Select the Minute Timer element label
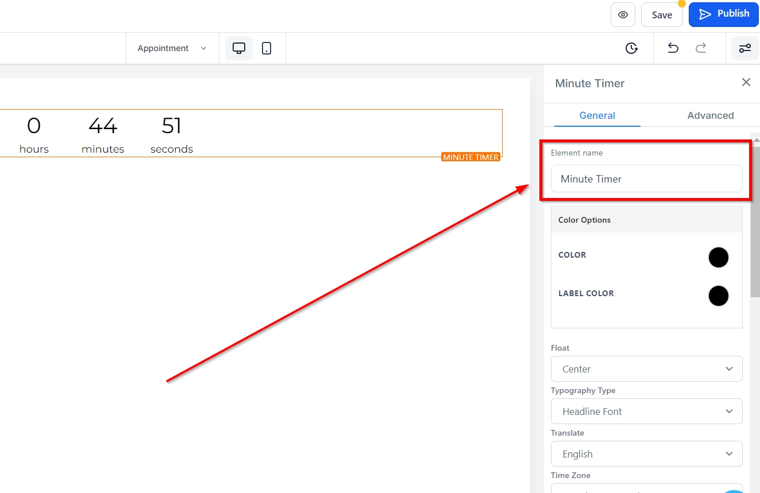The height and width of the screenshot is (493, 760). tap(470, 157)
